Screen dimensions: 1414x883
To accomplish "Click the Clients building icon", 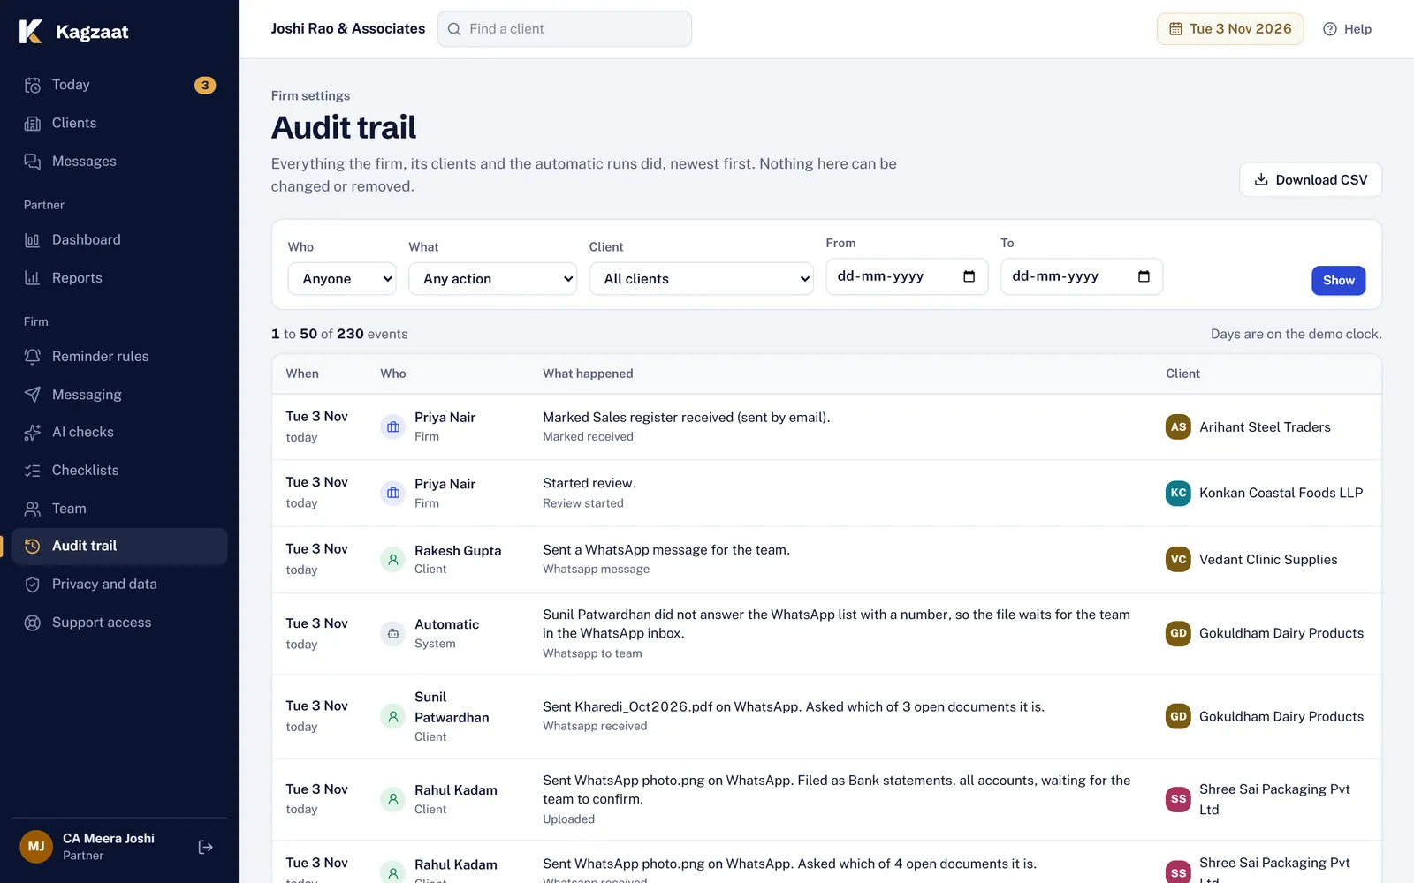I will tap(33, 123).
